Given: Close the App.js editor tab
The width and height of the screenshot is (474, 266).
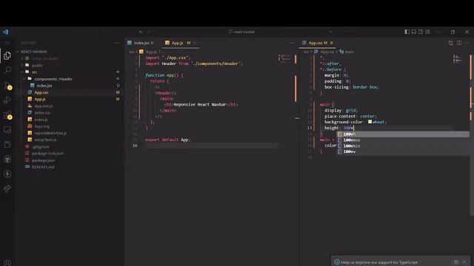Looking at the screenshot, I should click(x=196, y=43).
